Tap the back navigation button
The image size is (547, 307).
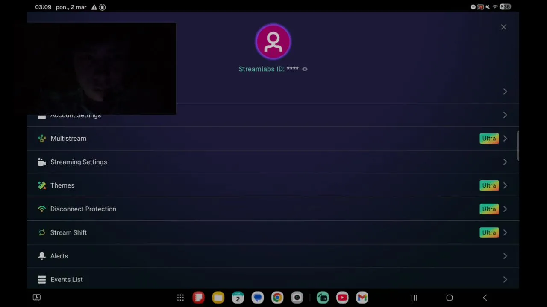(x=485, y=298)
